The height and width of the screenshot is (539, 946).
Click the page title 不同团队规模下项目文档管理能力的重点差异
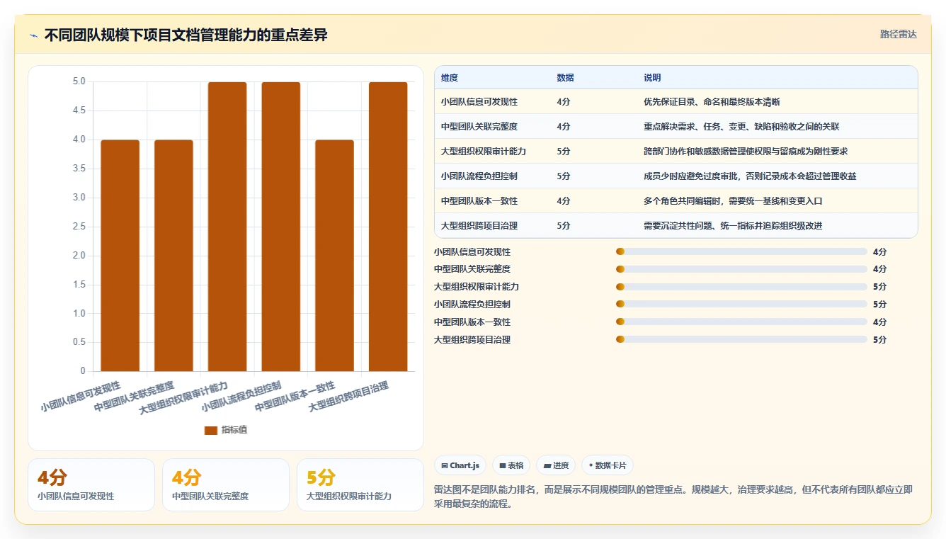pos(186,35)
